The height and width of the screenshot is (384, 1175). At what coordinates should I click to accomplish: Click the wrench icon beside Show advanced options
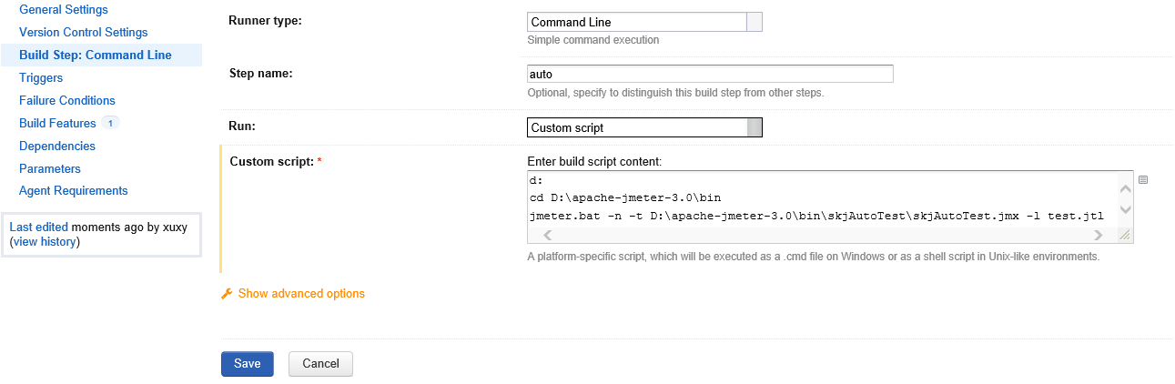(227, 294)
